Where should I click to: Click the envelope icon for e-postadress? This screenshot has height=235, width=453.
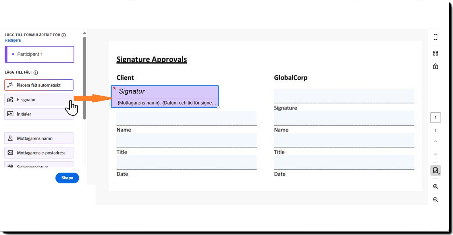click(10, 152)
